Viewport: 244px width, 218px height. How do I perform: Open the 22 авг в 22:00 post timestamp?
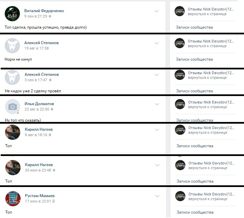pos(37,109)
